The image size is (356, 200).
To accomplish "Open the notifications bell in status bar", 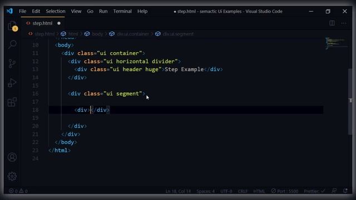I will tap(345, 191).
